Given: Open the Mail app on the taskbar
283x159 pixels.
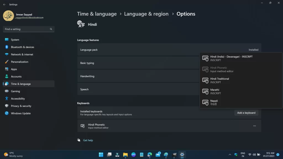Looking at the screenshot, I should (x=158, y=155).
